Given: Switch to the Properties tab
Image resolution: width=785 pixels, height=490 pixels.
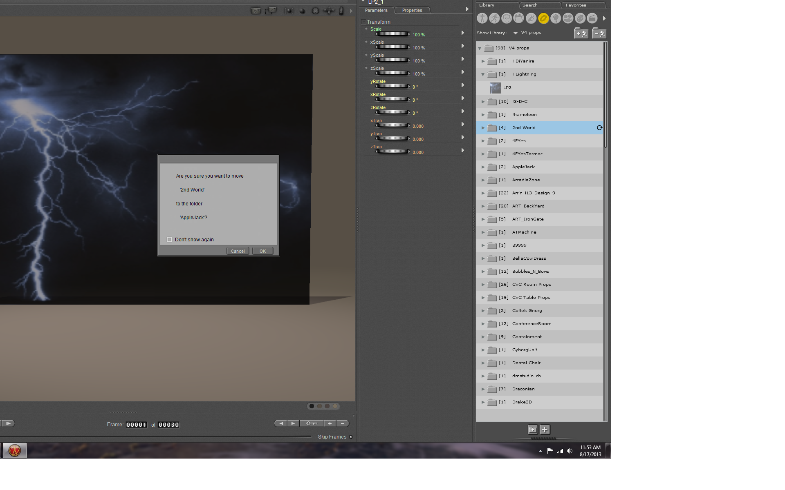Looking at the screenshot, I should (x=412, y=11).
